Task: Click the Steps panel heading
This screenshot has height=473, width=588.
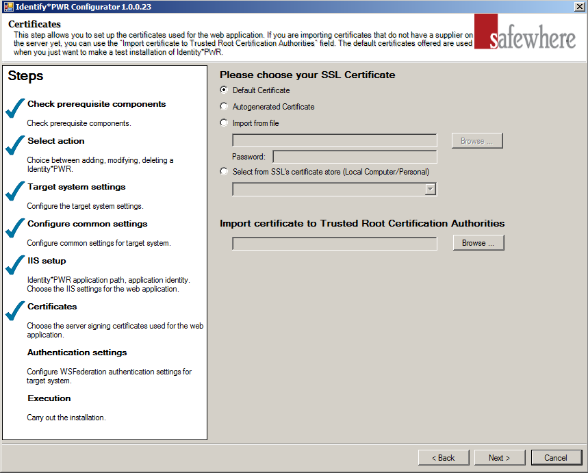Action: coord(25,76)
